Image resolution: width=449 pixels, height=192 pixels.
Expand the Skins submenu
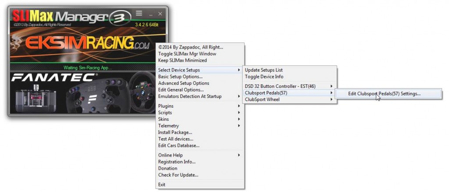click(x=200, y=119)
